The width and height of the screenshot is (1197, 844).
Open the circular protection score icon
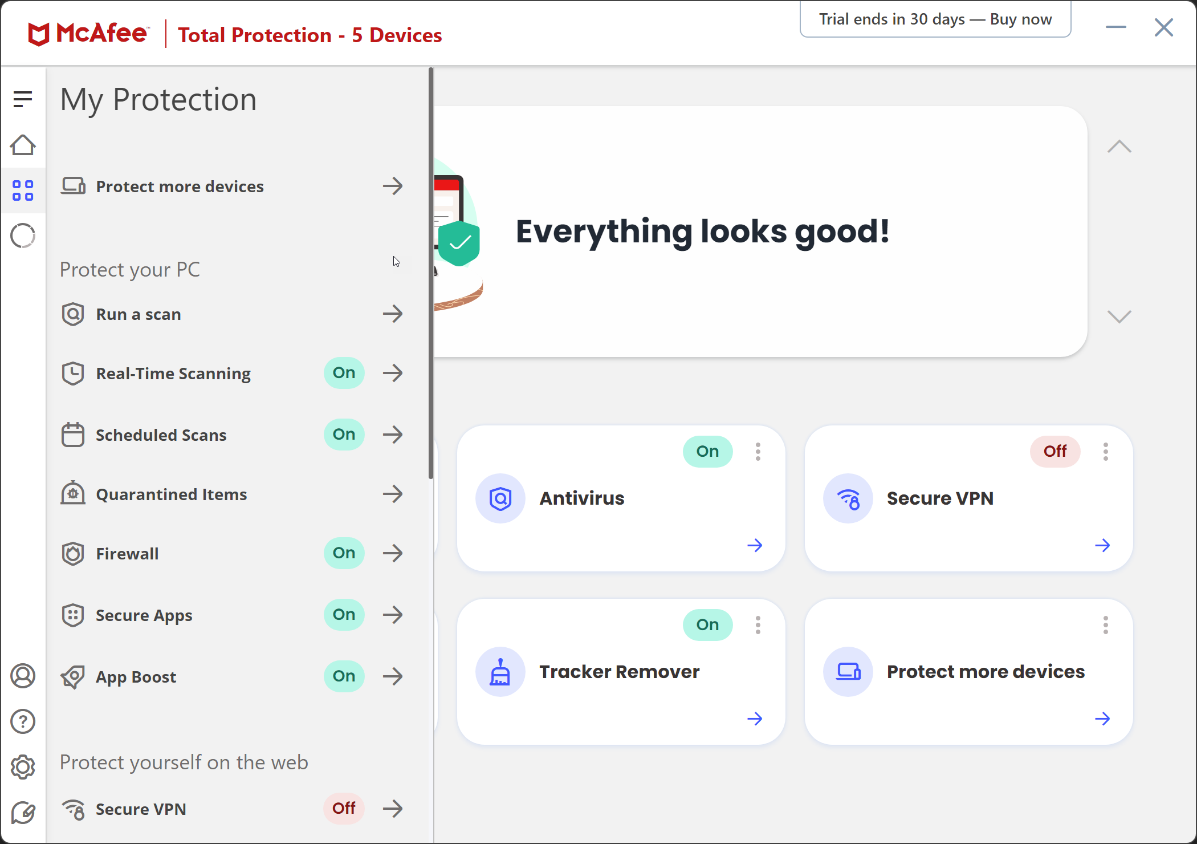23,236
